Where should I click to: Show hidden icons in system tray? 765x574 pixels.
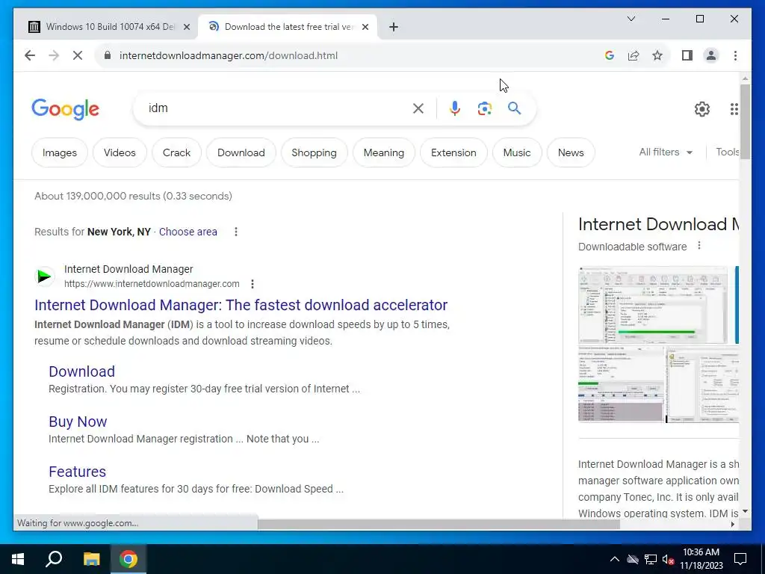tap(615, 559)
